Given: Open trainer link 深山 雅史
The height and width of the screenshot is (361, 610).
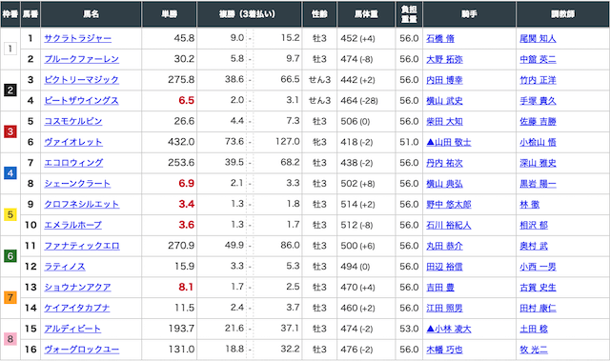Looking at the screenshot, I should point(538,163).
